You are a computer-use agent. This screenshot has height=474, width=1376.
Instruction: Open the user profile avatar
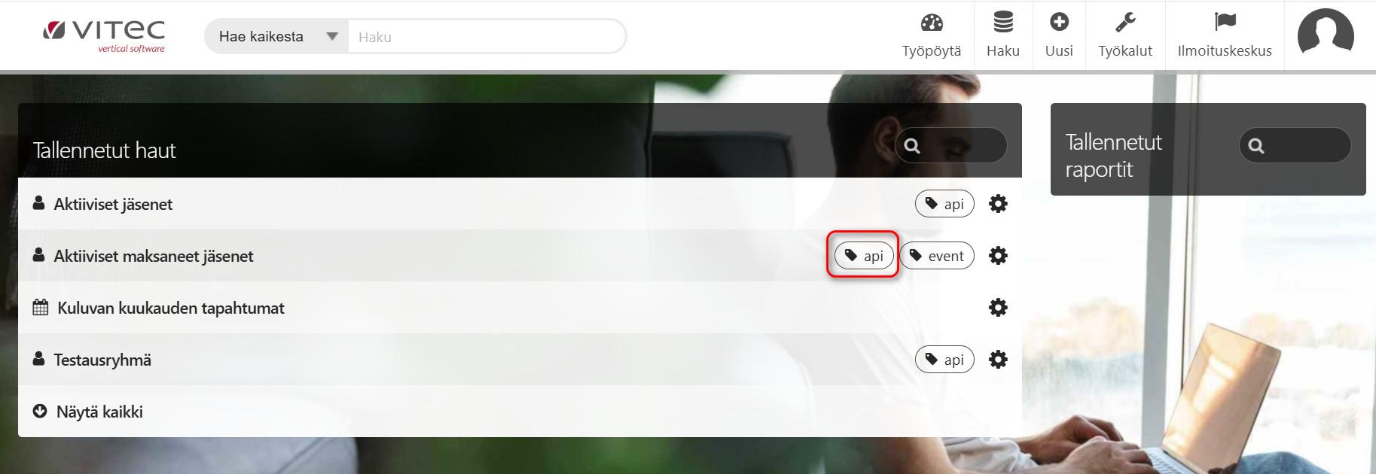point(1326,36)
